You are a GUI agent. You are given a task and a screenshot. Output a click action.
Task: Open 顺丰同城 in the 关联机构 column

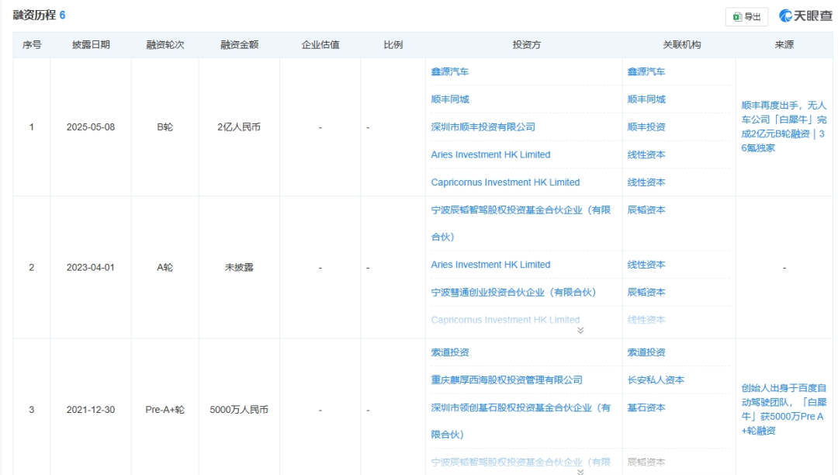646,99
